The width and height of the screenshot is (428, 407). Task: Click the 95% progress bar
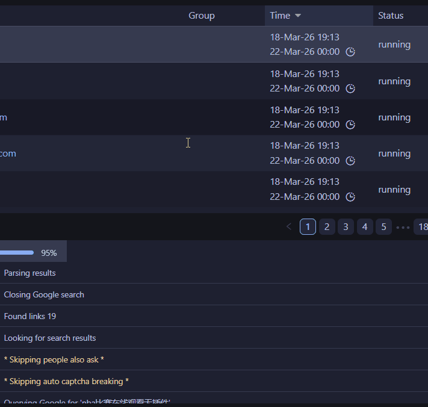pyautogui.click(x=17, y=253)
